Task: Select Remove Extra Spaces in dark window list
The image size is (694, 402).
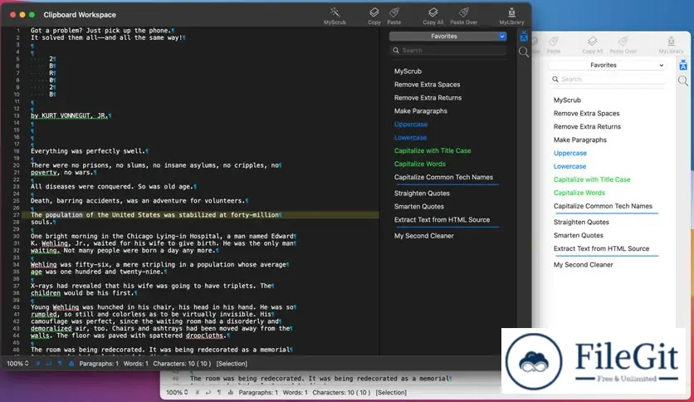Action: click(428, 85)
